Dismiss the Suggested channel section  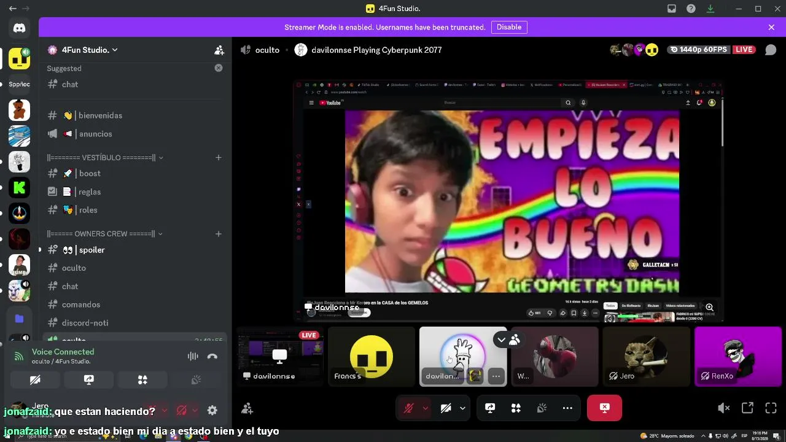click(219, 68)
